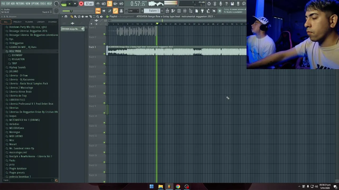This screenshot has width=339, height=190.
Task: Open the undo history icon
Action: (209, 4)
